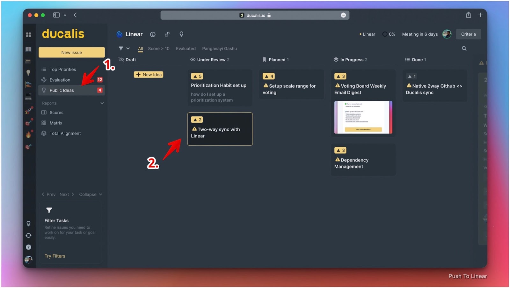Open the filter dropdown chevron
Screen dimensions: 510x288
pyautogui.click(x=128, y=48)
